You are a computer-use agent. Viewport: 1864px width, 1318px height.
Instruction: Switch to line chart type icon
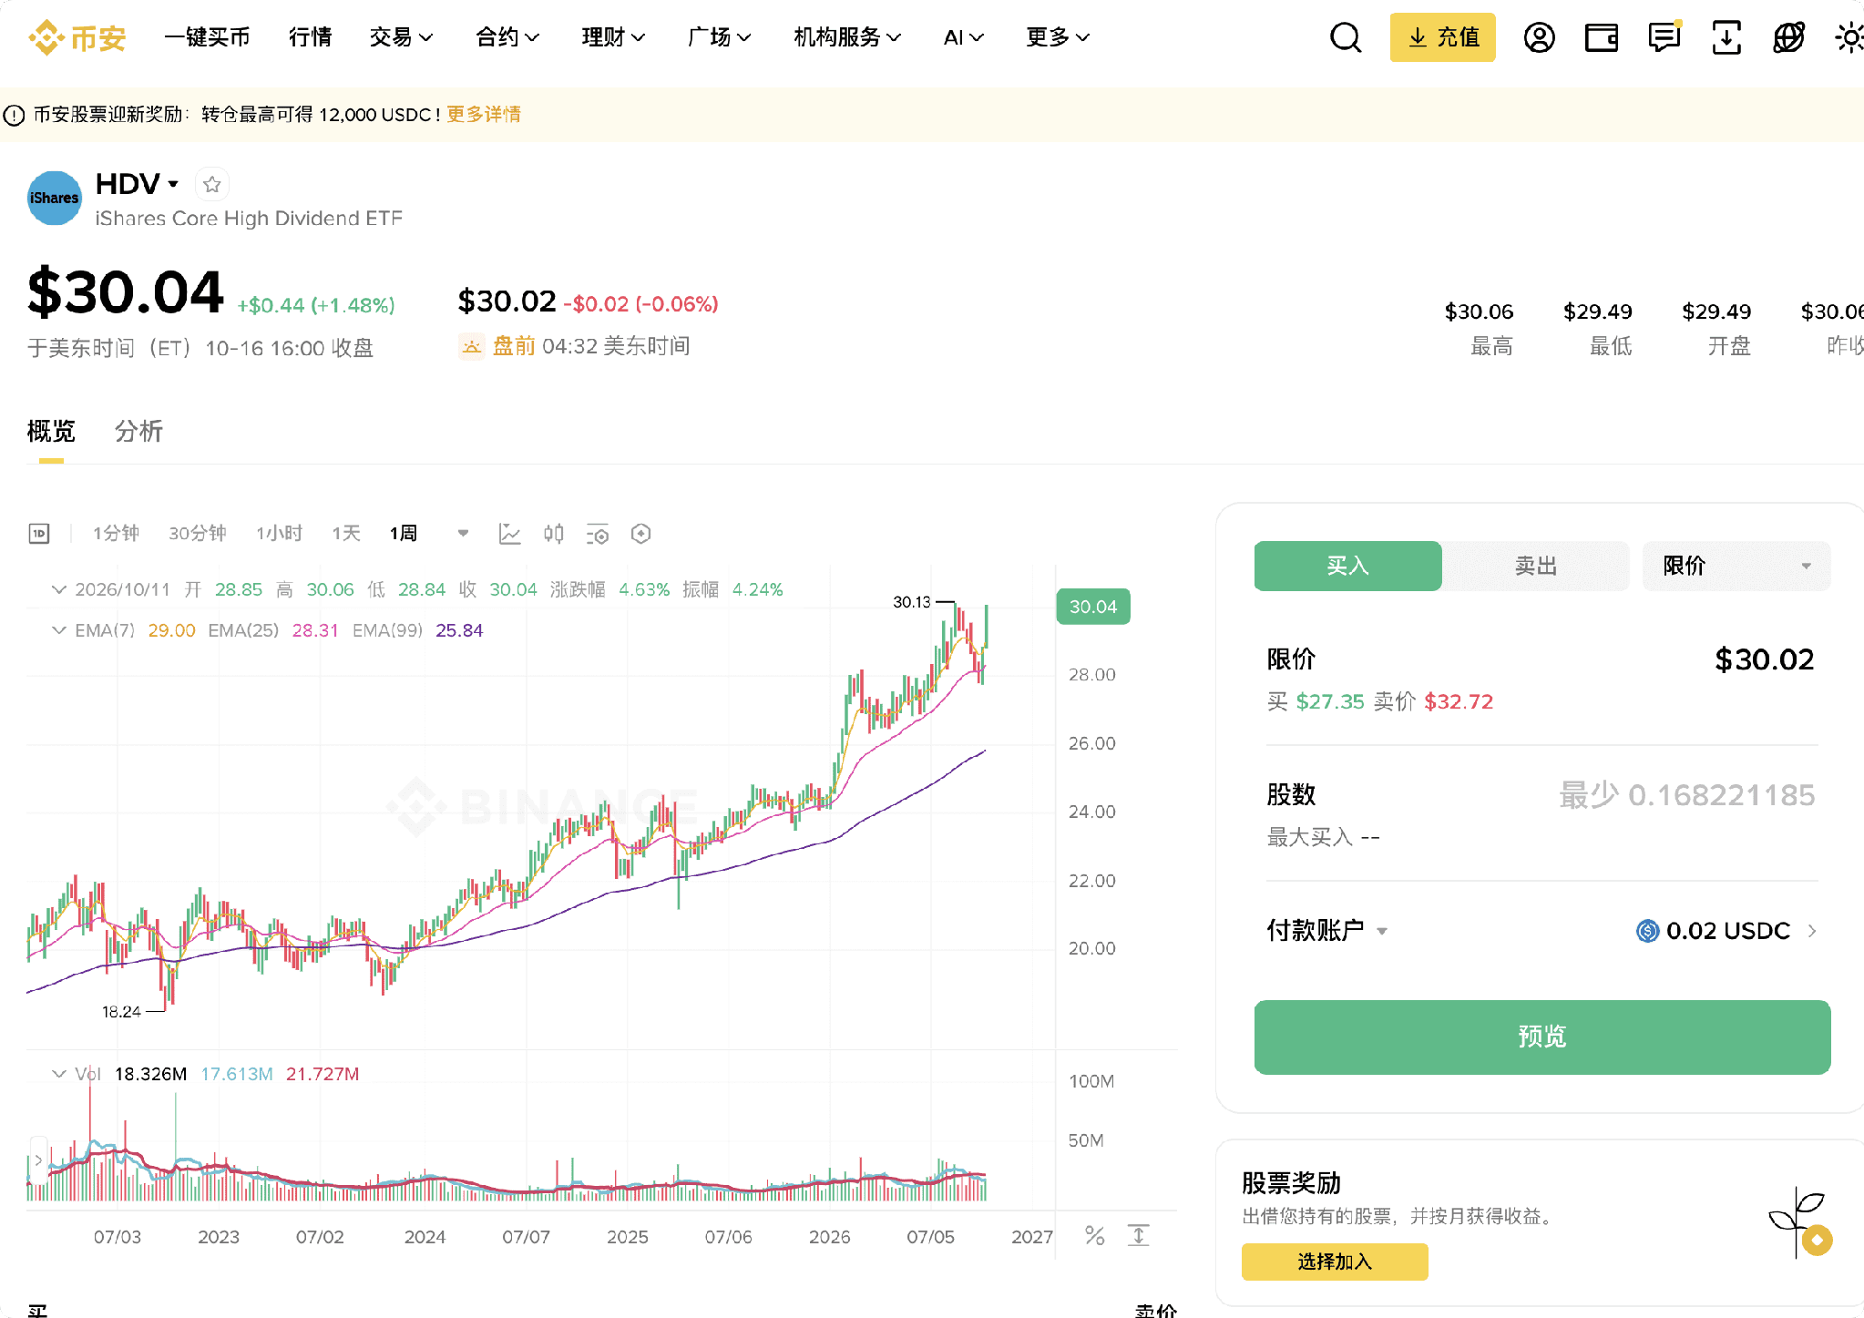(509, 534)
